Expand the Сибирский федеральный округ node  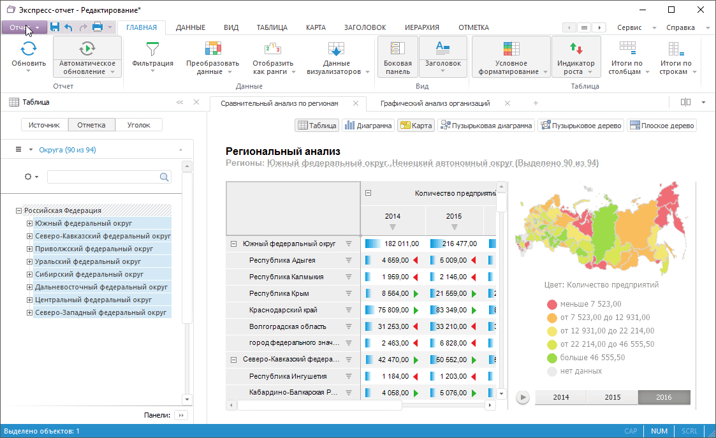(x=29, y=274)
